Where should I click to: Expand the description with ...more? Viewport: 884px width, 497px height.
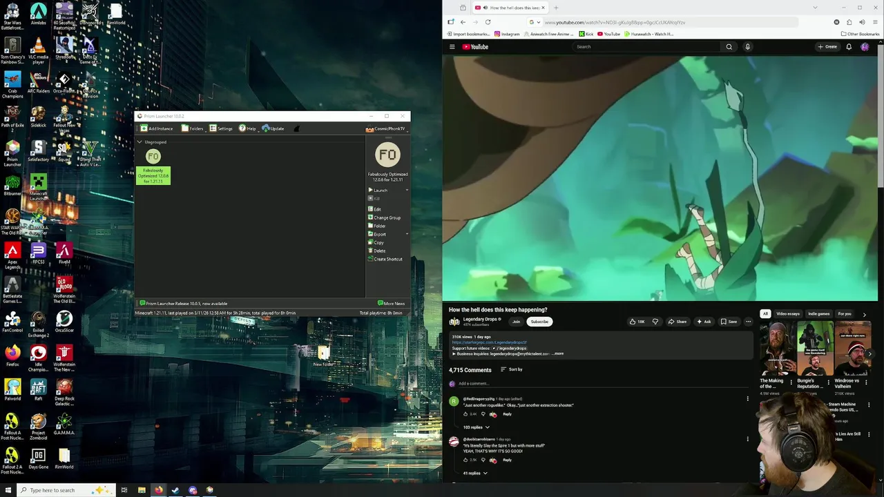(558, 354)
